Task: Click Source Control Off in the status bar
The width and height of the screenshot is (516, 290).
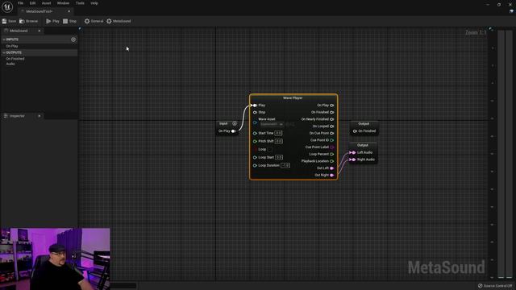Action: tap(495, 286)
